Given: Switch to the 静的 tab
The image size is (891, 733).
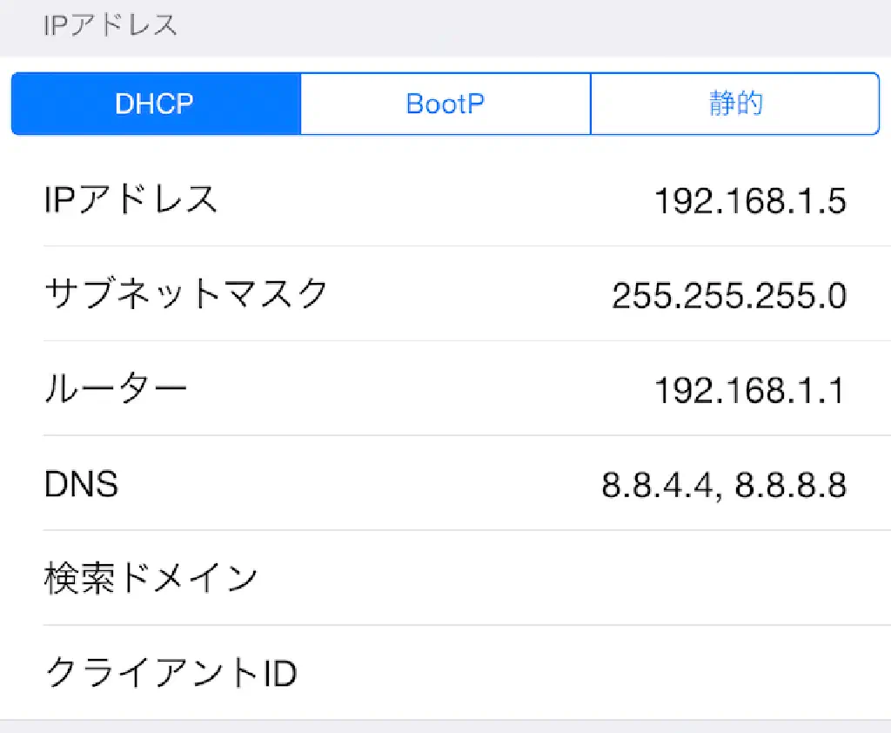Looking at the screenshot, I should pyautogui.click(x=735, y=104).
